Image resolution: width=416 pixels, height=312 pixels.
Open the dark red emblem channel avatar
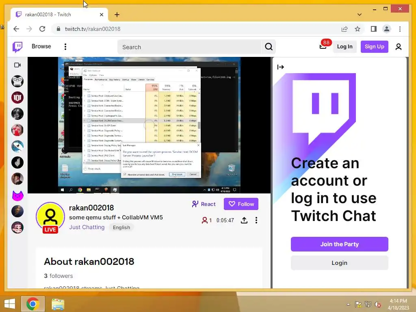(17, 97)
